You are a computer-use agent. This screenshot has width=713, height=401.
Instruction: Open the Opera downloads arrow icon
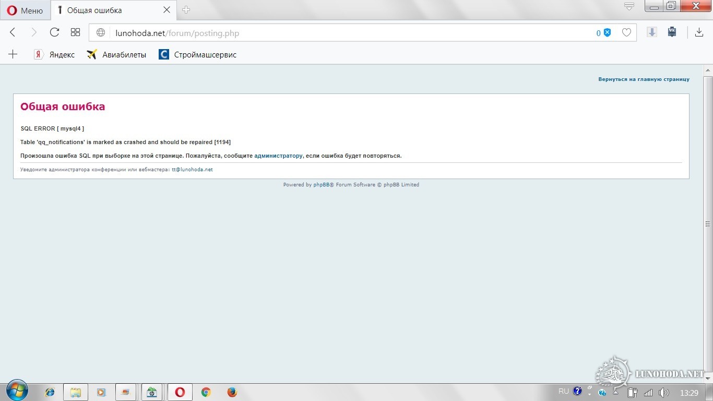[x=699, y=32]
